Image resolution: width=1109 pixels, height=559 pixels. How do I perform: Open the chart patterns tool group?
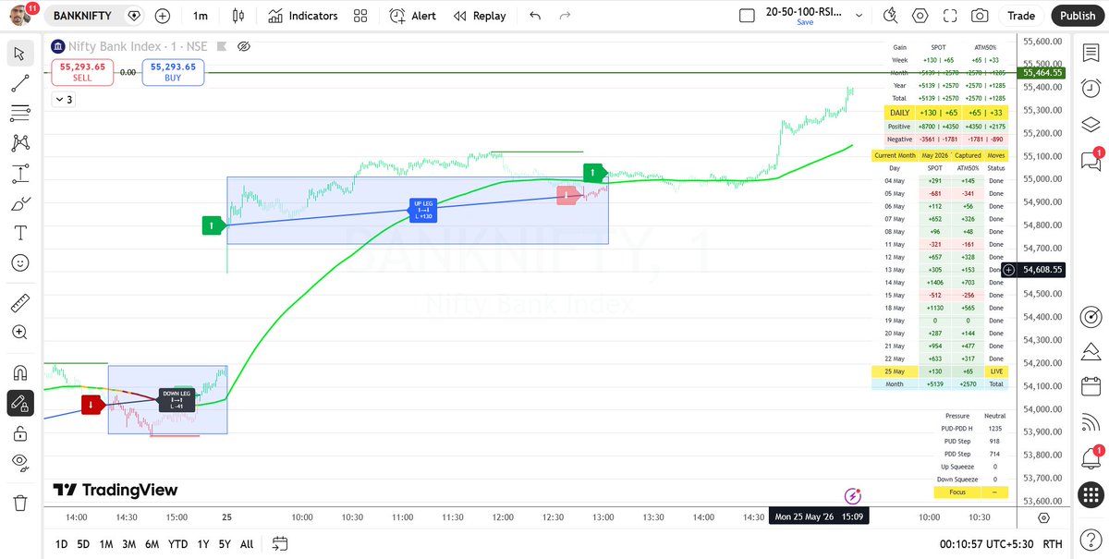pyautogui.click(x=19, y=143)
